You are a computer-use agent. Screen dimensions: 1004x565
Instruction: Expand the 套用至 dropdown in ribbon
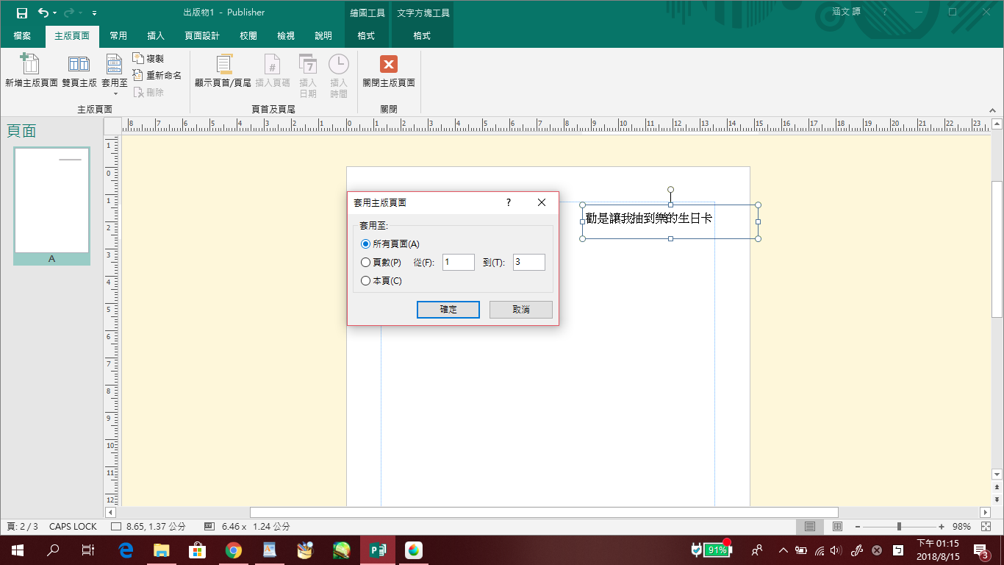tap(115, 93)
